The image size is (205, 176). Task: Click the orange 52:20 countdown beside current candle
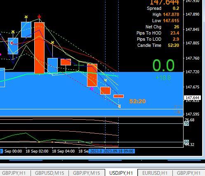click(137, 101)
